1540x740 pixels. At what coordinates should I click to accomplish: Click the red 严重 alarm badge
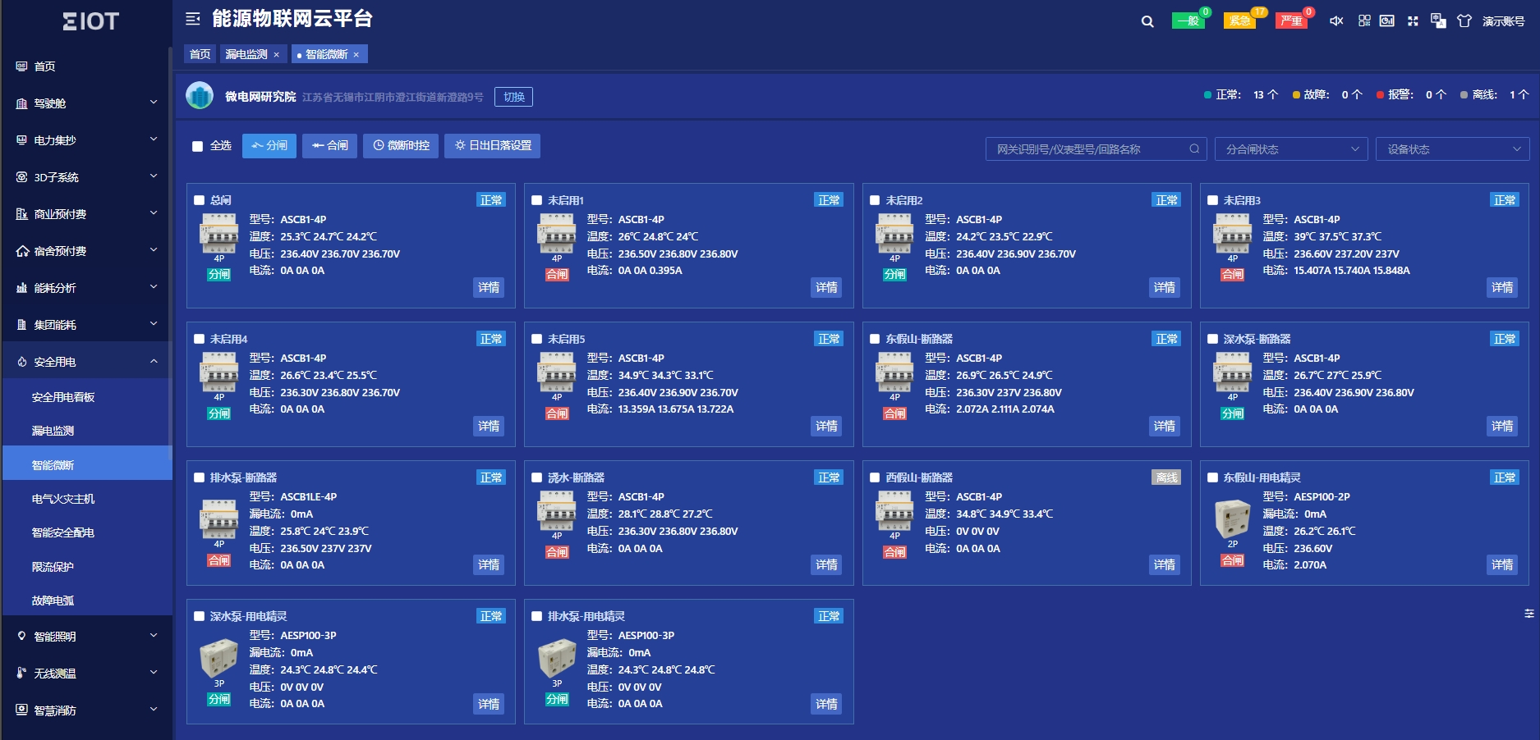pos(1291,21)
